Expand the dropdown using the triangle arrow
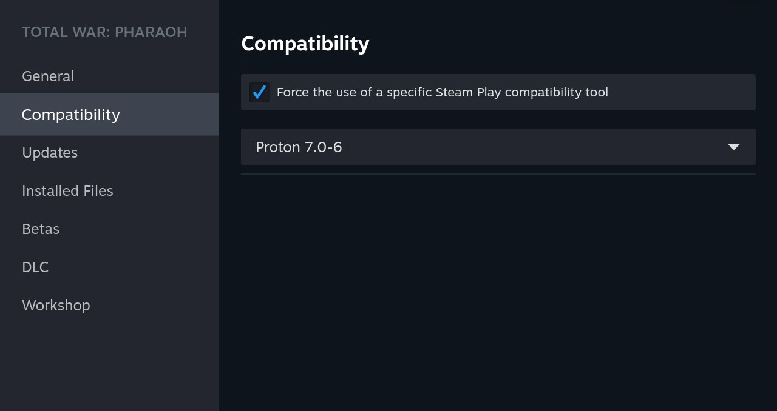The width and height of the screenshot is (777, 411). coord(733,147)
